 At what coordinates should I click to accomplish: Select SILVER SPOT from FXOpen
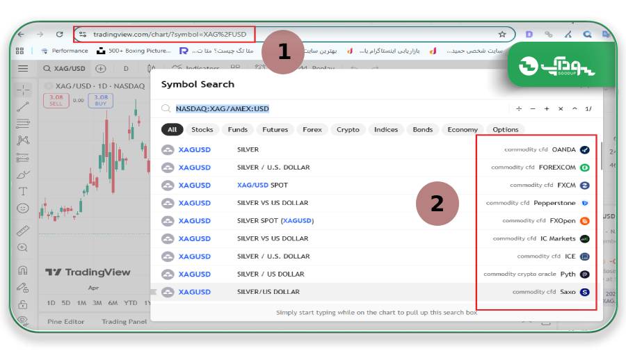click(x=376, y=220)
